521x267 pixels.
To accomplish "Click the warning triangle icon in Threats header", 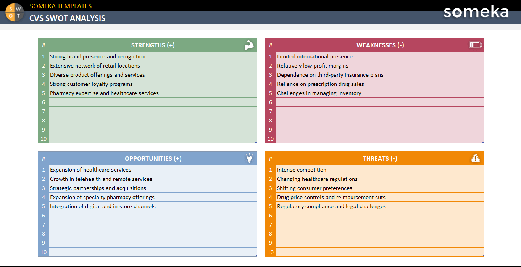I will (475, 158).
